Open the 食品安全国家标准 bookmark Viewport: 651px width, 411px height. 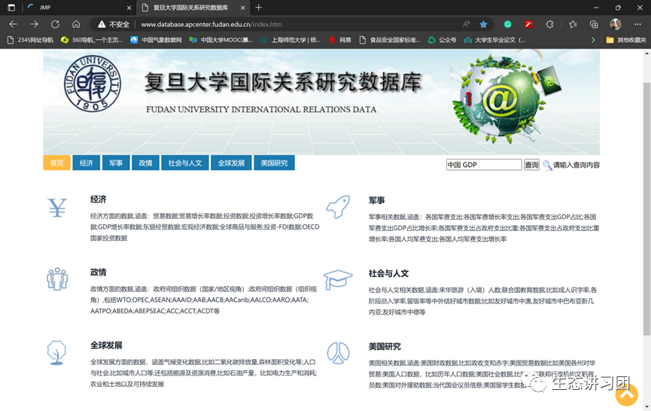[390, 40]
